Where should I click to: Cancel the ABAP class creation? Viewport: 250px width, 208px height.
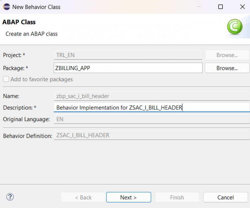(226, 197)
